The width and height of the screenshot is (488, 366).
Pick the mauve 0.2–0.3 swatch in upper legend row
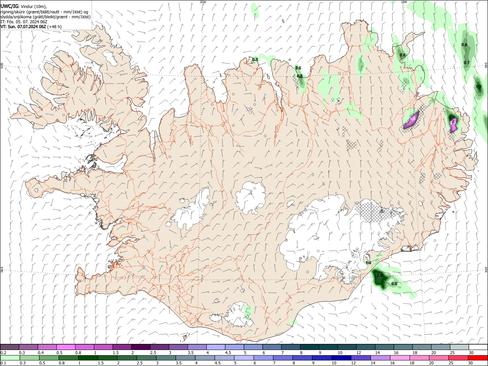coord(10,347)
